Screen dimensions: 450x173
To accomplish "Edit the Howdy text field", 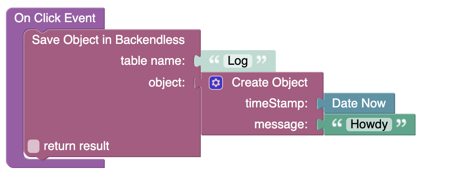I will (x=369, y=124).
